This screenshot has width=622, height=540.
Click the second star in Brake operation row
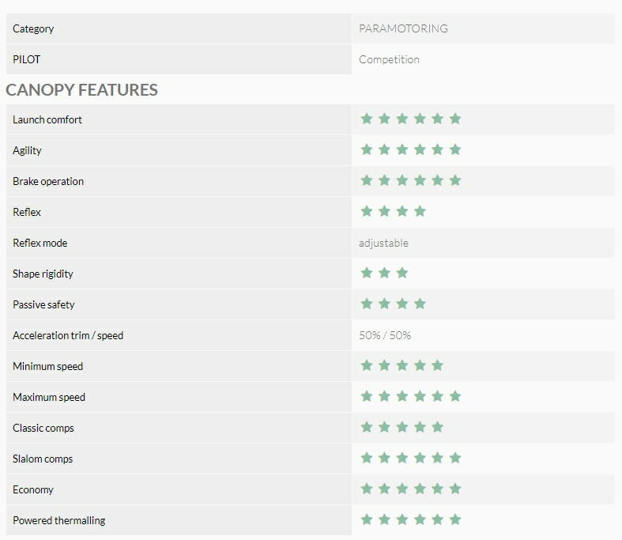(384, 180)
